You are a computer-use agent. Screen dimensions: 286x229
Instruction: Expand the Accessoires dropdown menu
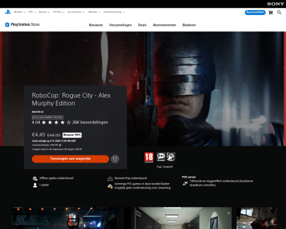pos(76,12)
